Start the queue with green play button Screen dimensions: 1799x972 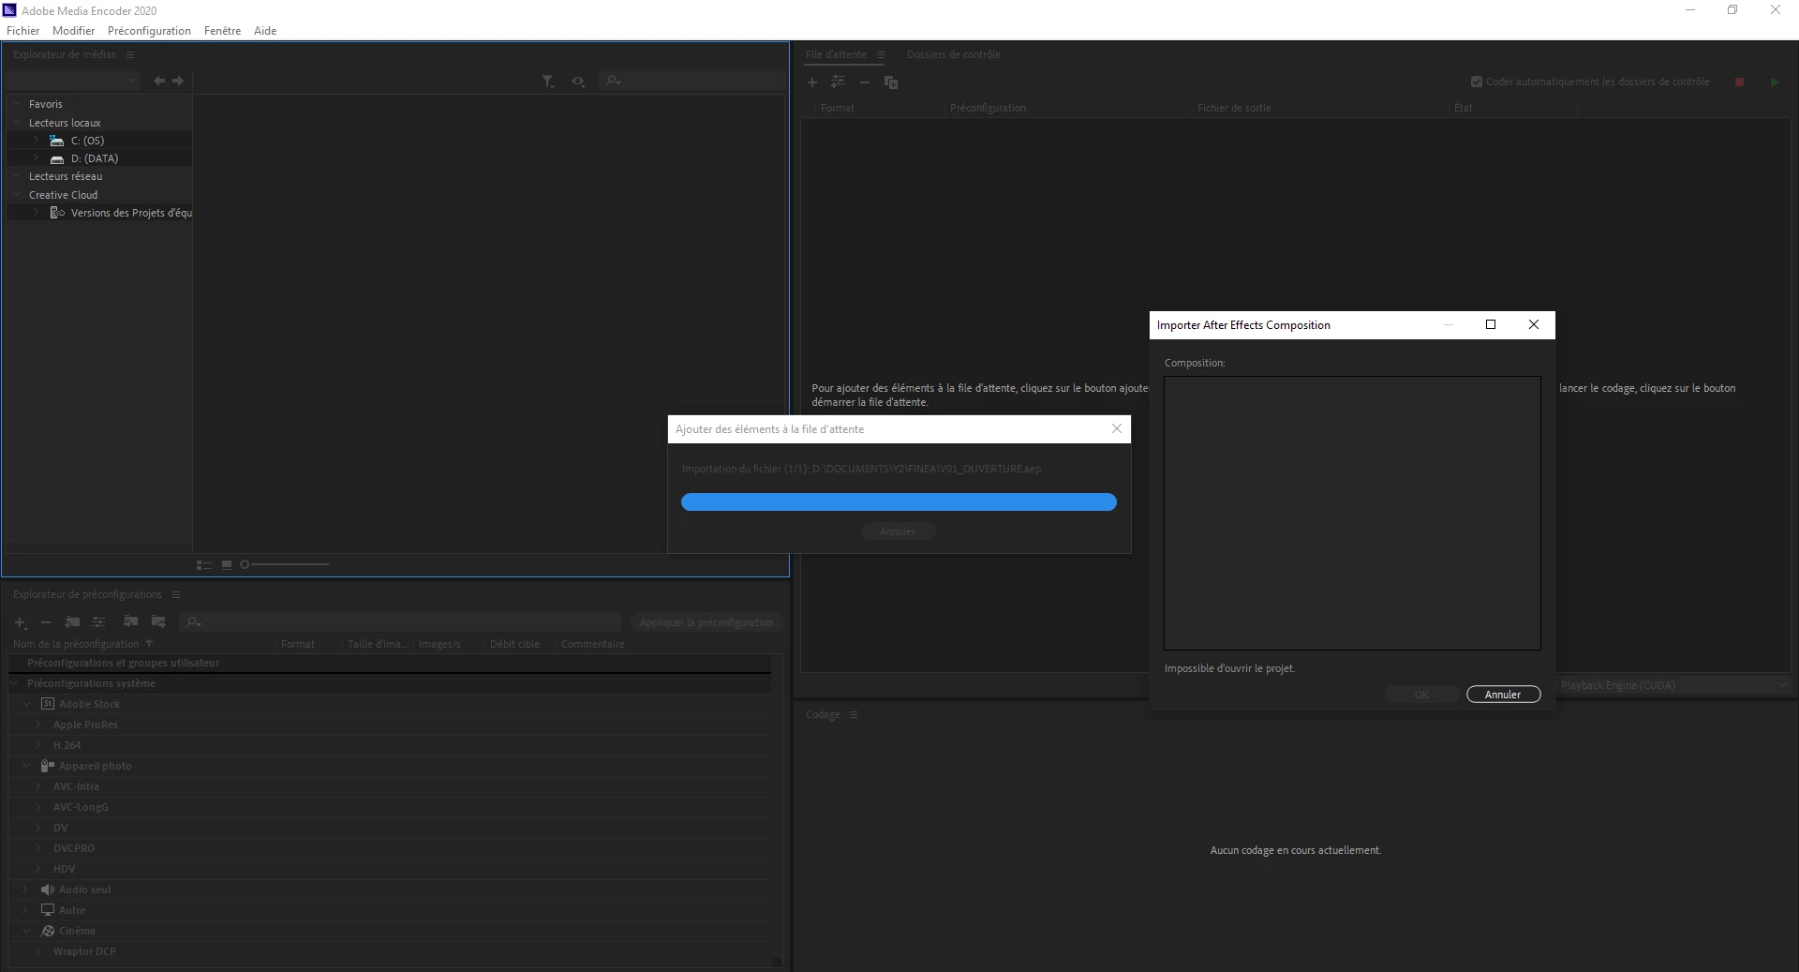[x=1775, y=82]
